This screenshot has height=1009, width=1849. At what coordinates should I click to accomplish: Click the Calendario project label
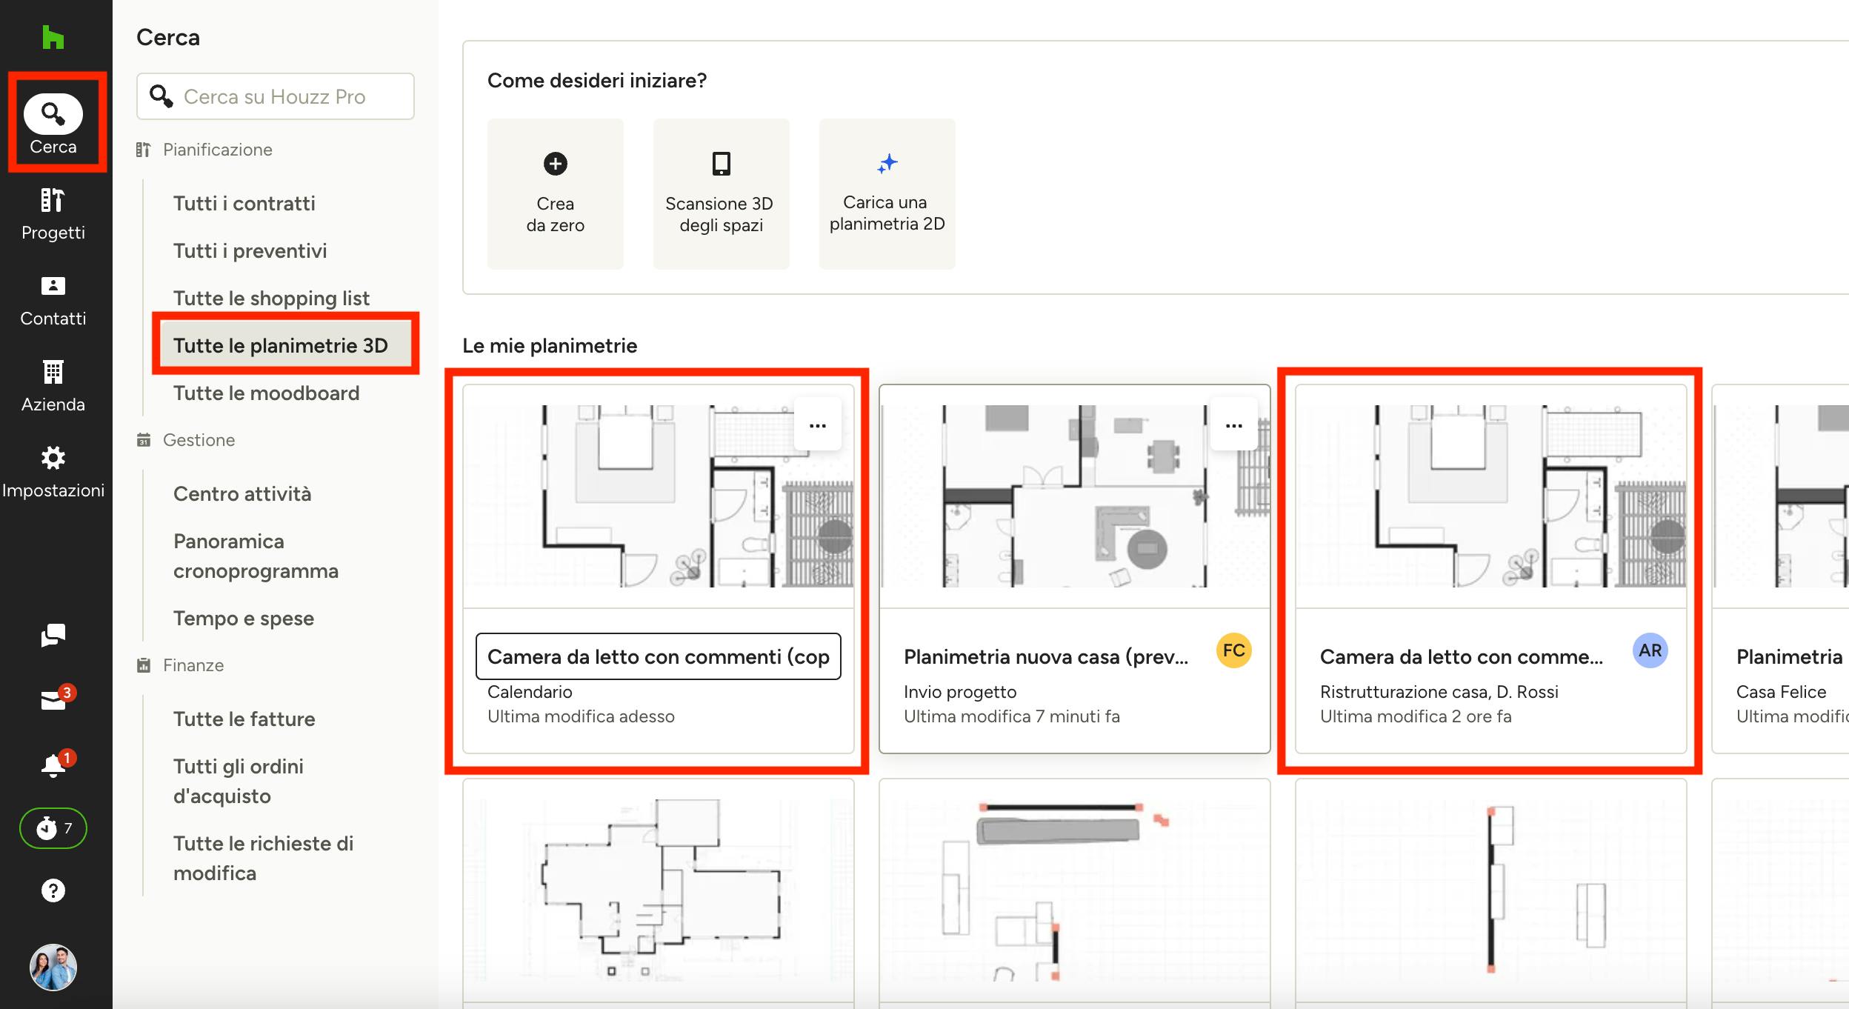[x=530, y=692]
